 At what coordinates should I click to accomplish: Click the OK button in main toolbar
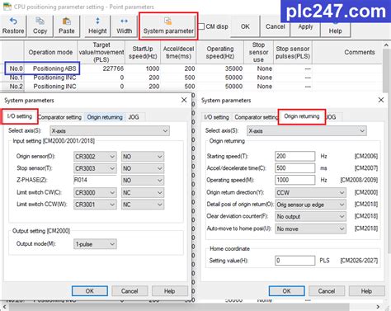[x=245, y=26]
